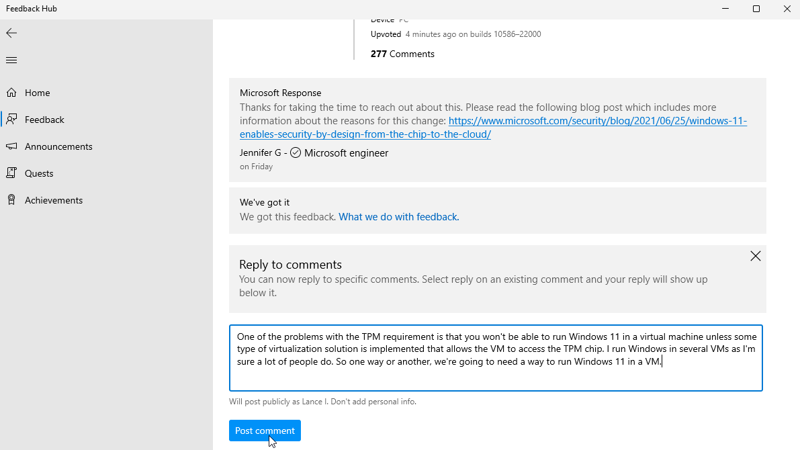800x450 pixels.
Task: Maximize the Feedback Hub window
Action: 756,9
